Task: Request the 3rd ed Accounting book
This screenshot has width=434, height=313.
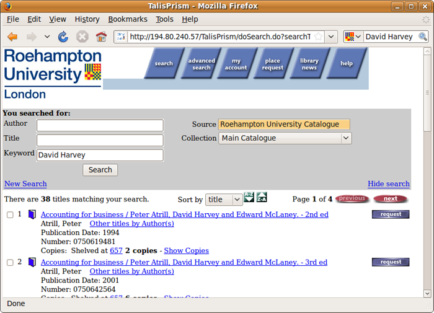Action: [391, 262]
